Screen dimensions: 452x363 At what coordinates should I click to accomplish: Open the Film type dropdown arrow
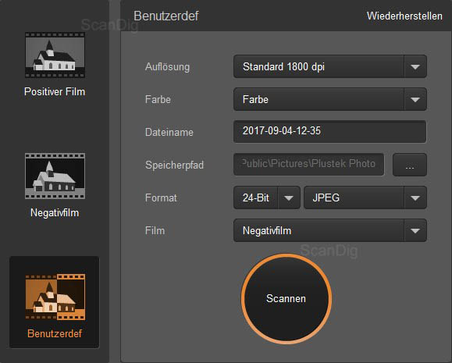point(415,230)
